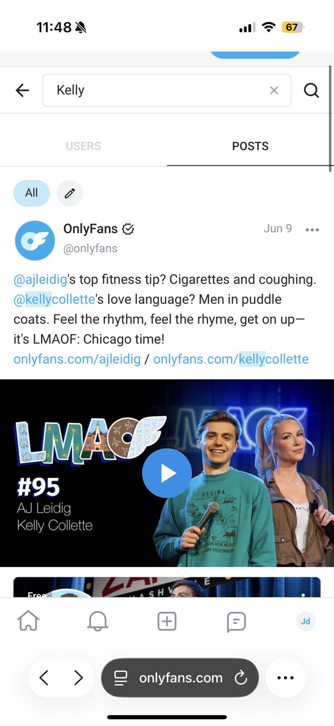334x726 pixels.
Task: Expand the browser more options menu
Action: [286, 678]
